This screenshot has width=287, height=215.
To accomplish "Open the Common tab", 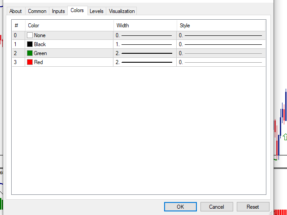I will [x=37, y=11].
